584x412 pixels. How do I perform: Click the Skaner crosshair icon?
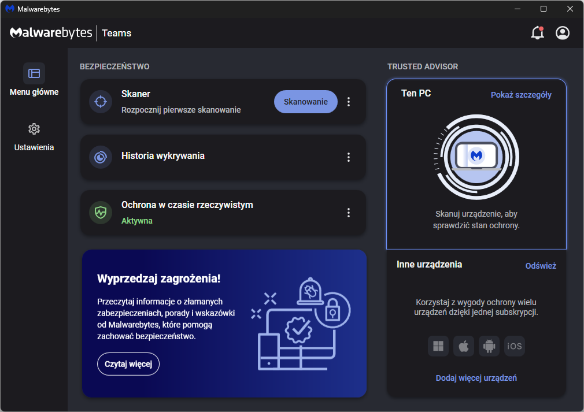pyautogui.click(x=101, y=102)
